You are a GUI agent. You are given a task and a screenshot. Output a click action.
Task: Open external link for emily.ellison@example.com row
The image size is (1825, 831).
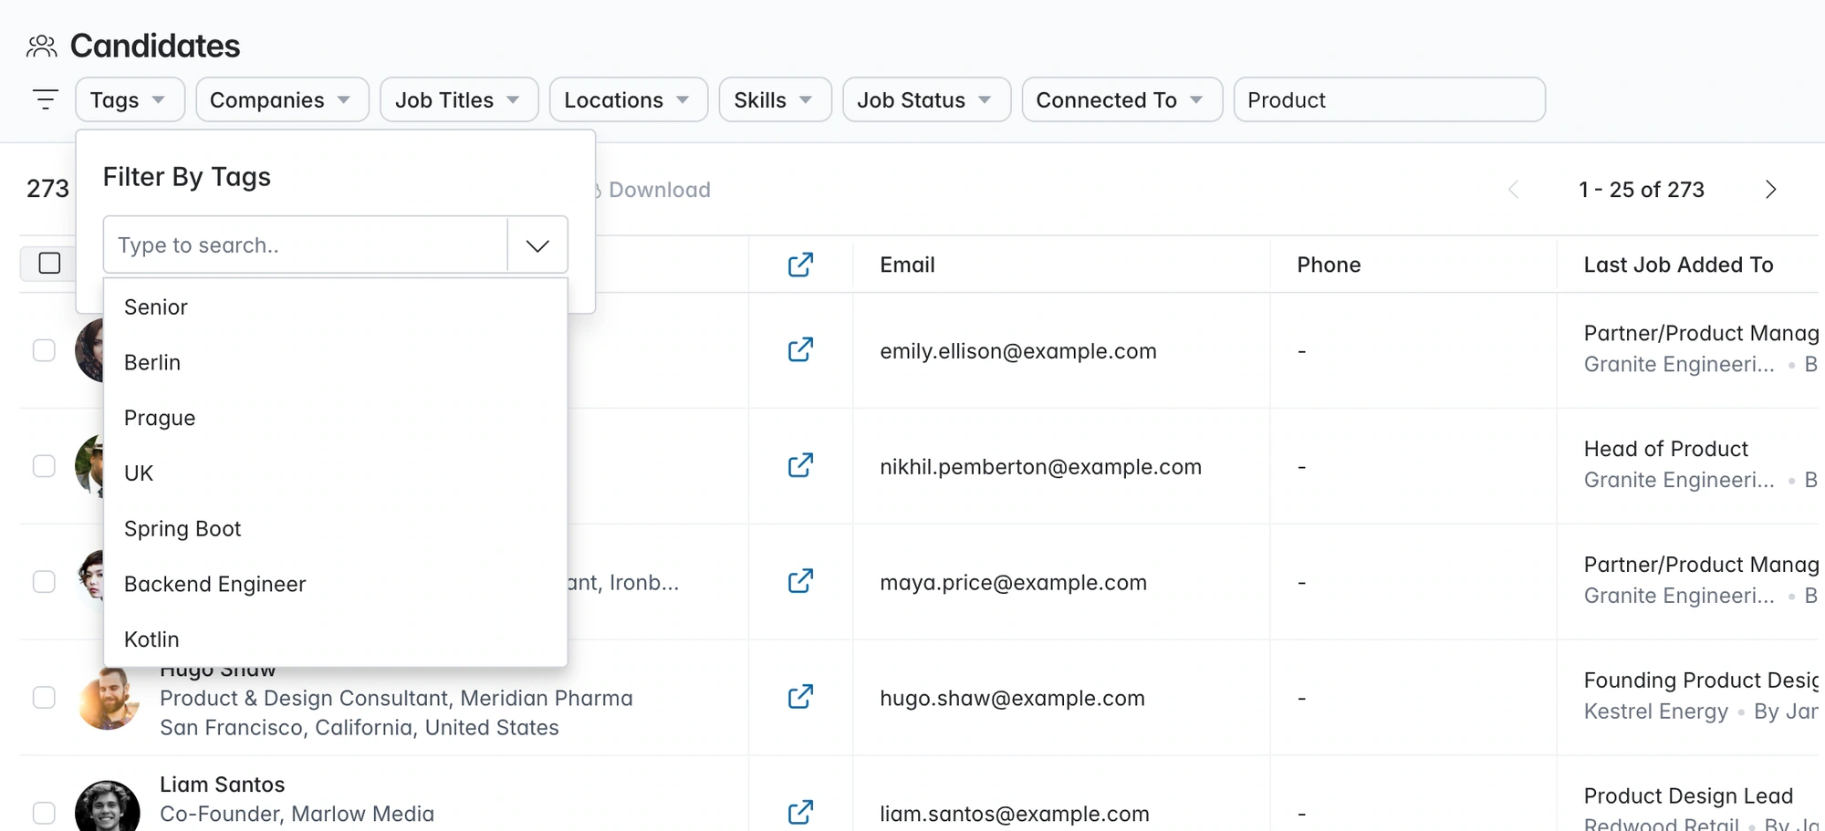coord(800,350)
